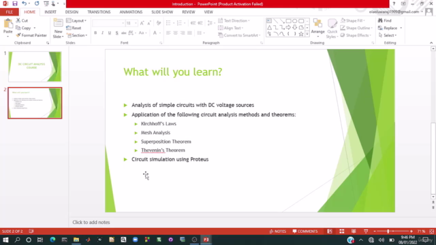436x245 pixels.
Task: Toggle bullet list formatting
Action: click(168, 23)
